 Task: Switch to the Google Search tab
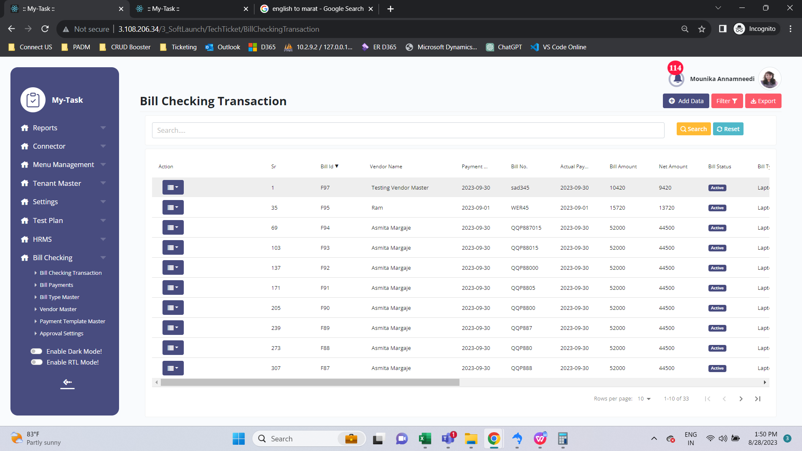click(x=317, y=9)
